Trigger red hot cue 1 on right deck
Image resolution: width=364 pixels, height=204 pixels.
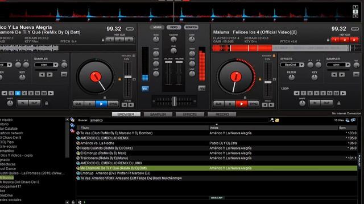click(x=336, y=40)
